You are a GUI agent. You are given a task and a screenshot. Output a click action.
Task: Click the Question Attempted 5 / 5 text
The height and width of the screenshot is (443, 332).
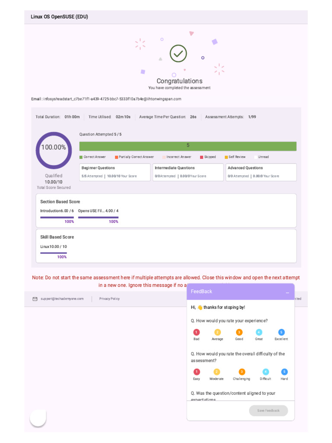coord(100,134)
